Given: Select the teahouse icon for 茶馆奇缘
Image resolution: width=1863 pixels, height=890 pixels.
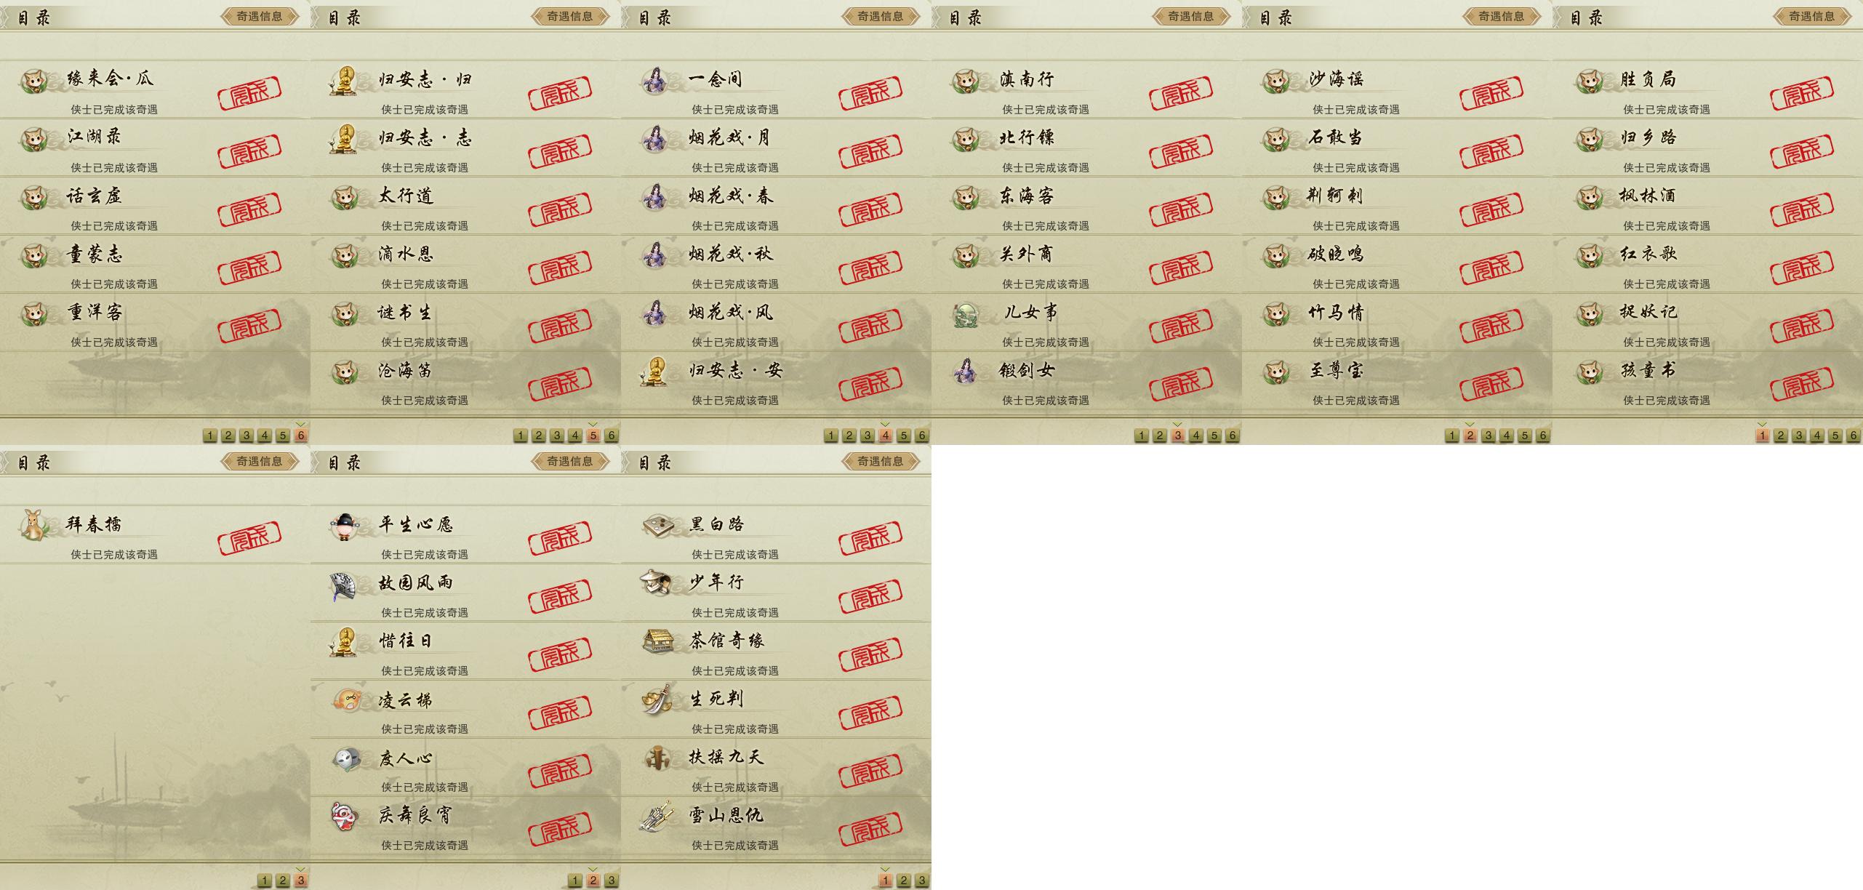Looking at the screenshot, I should tap(657, 641).
